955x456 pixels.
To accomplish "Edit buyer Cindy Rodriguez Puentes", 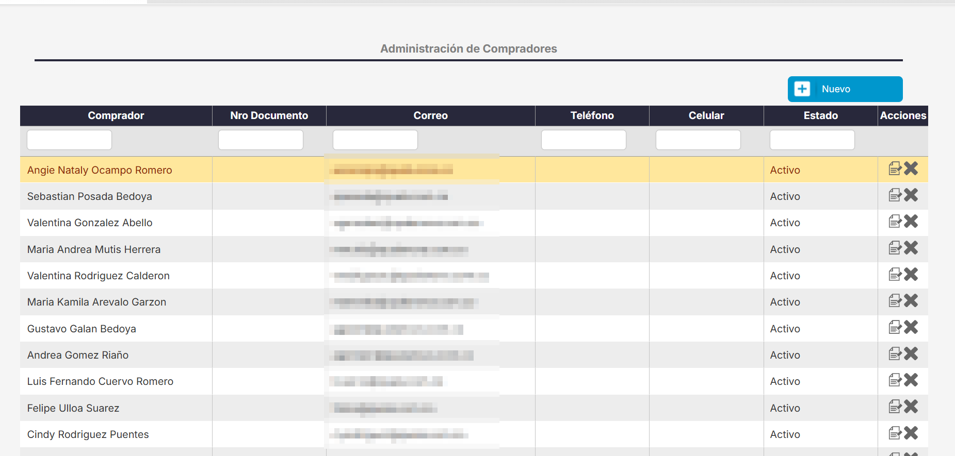I will click(x=895, y=433).
